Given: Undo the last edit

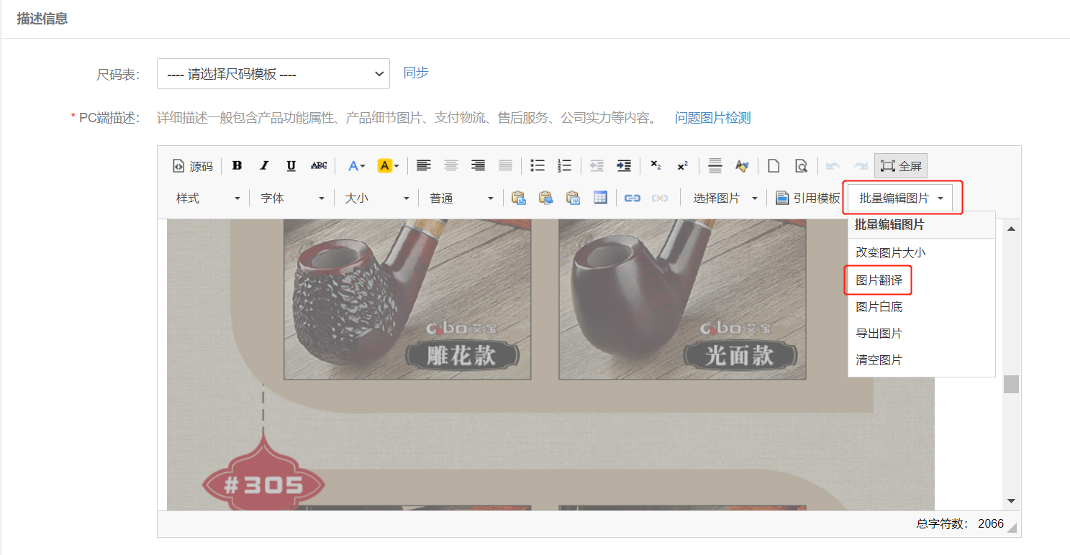Looking at the screenshot, I should tap(833, 166).
